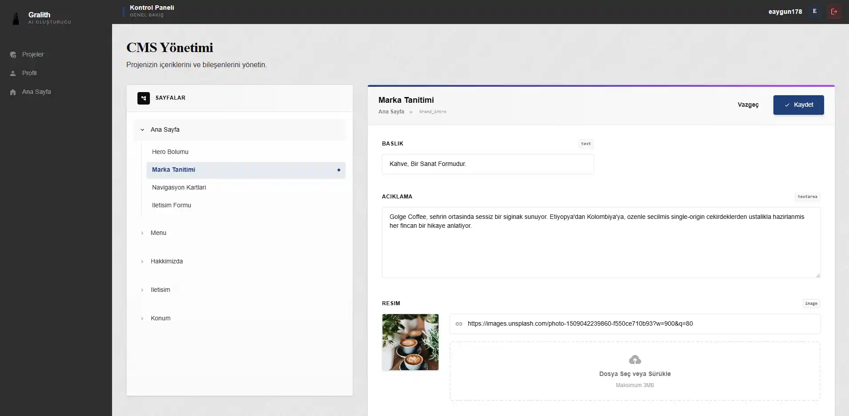Image resolution: width=849 pixels, height=416 pixels.
Task: Click the Ana Sayfa tree label
Action: tap(165, 130)
